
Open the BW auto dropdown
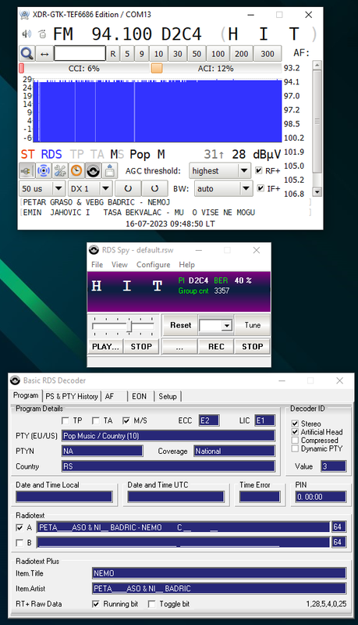pyautogui.click(x=224, y=188)
